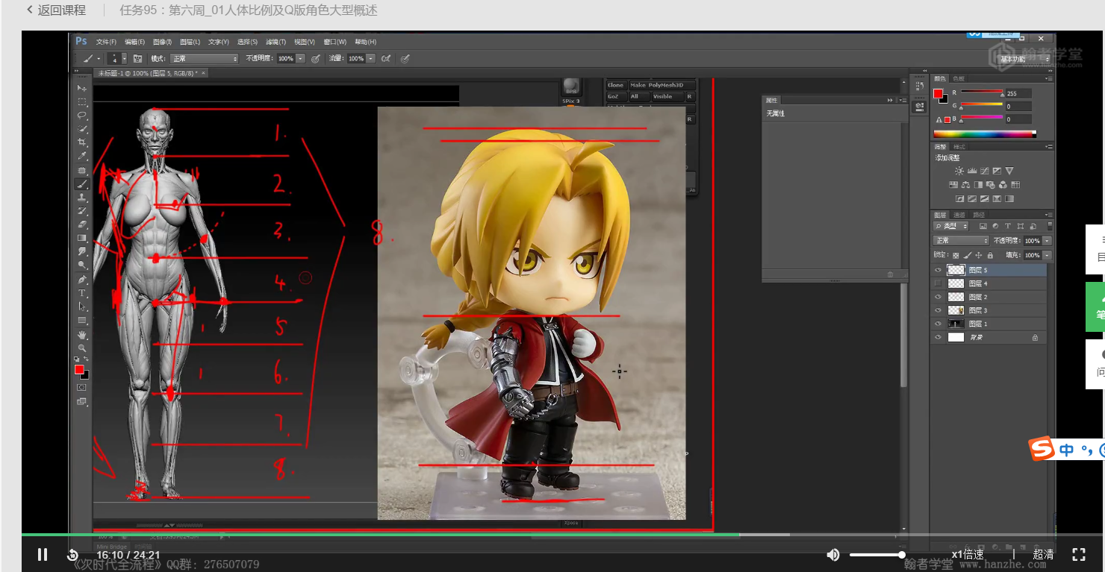The image size is (1105, 572).
Task: Select the Clone Stamp tool
Action: click(82, 197)
